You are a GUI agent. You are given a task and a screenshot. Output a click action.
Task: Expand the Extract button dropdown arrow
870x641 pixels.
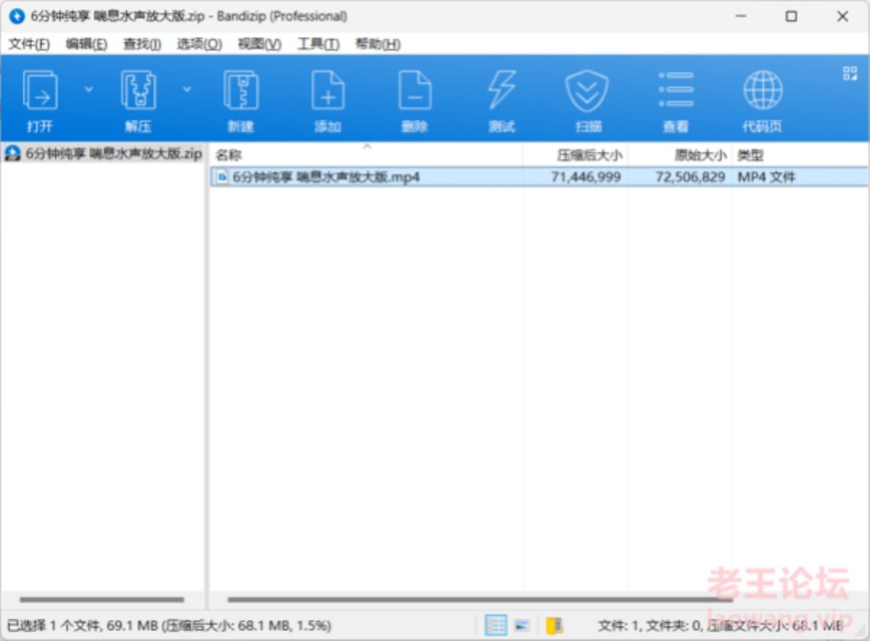coord(187,89)
